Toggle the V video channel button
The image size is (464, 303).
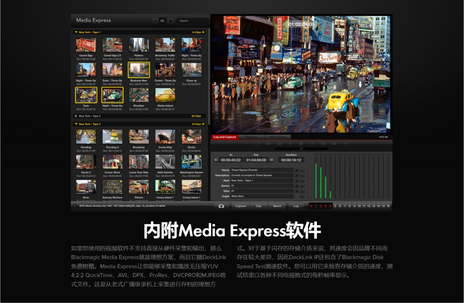coord(311,206)
